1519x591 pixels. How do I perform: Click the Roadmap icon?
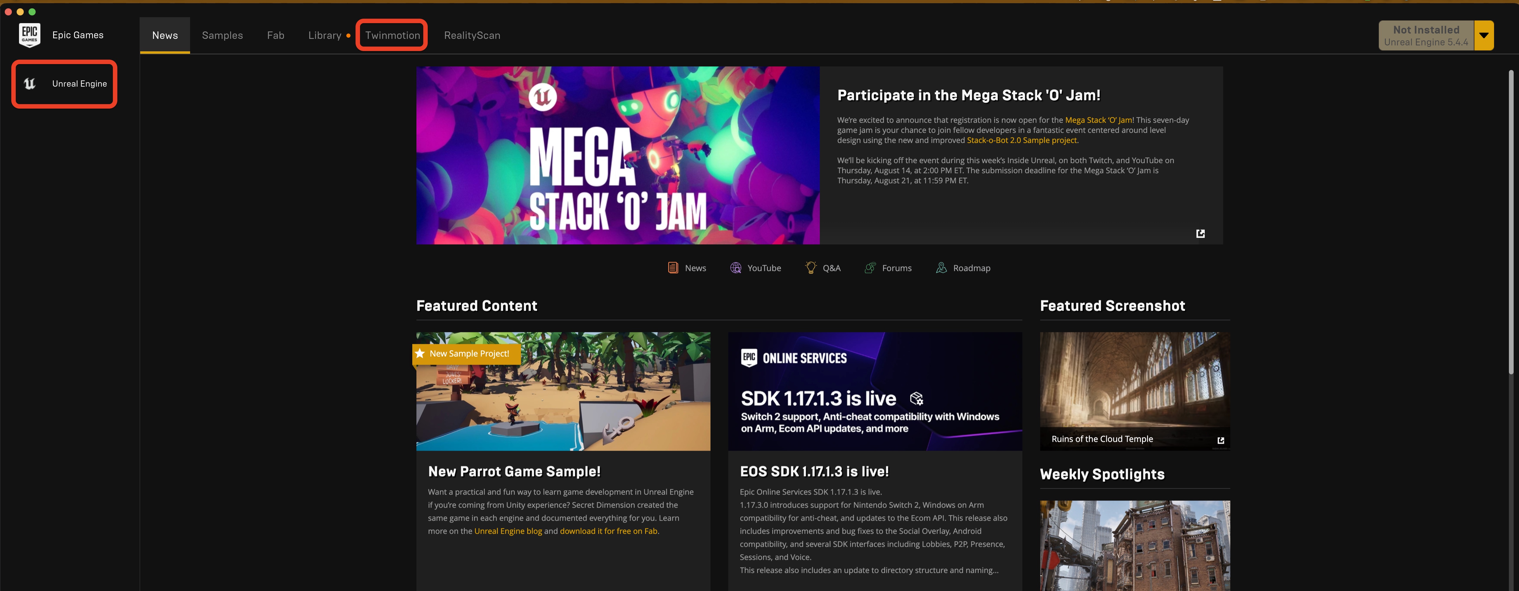tap(941, 268)
